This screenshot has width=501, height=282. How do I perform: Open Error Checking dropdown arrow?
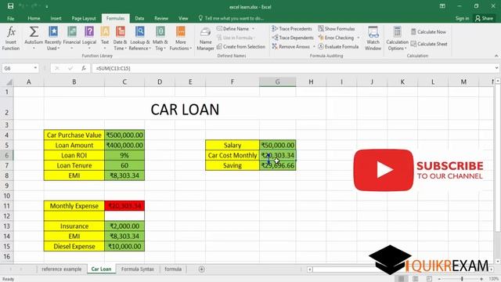coord(359,38)
